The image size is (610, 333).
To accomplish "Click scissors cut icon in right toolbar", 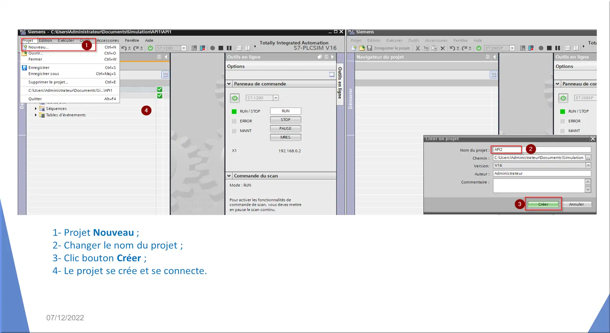I will [x=418, y=48].
